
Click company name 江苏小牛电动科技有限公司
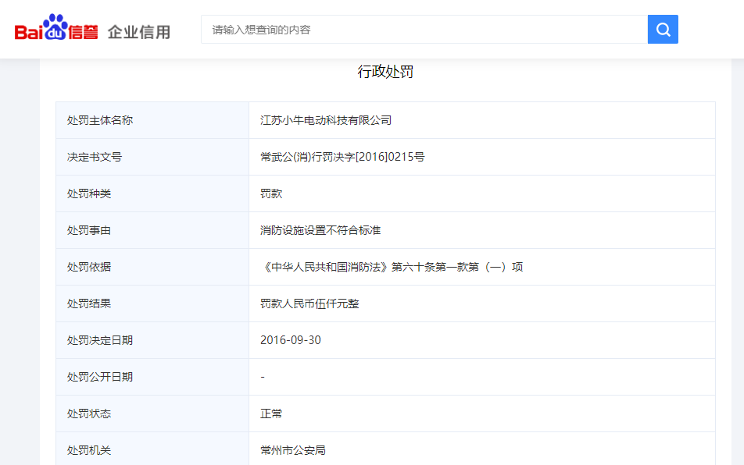click(x=326, y=120)
